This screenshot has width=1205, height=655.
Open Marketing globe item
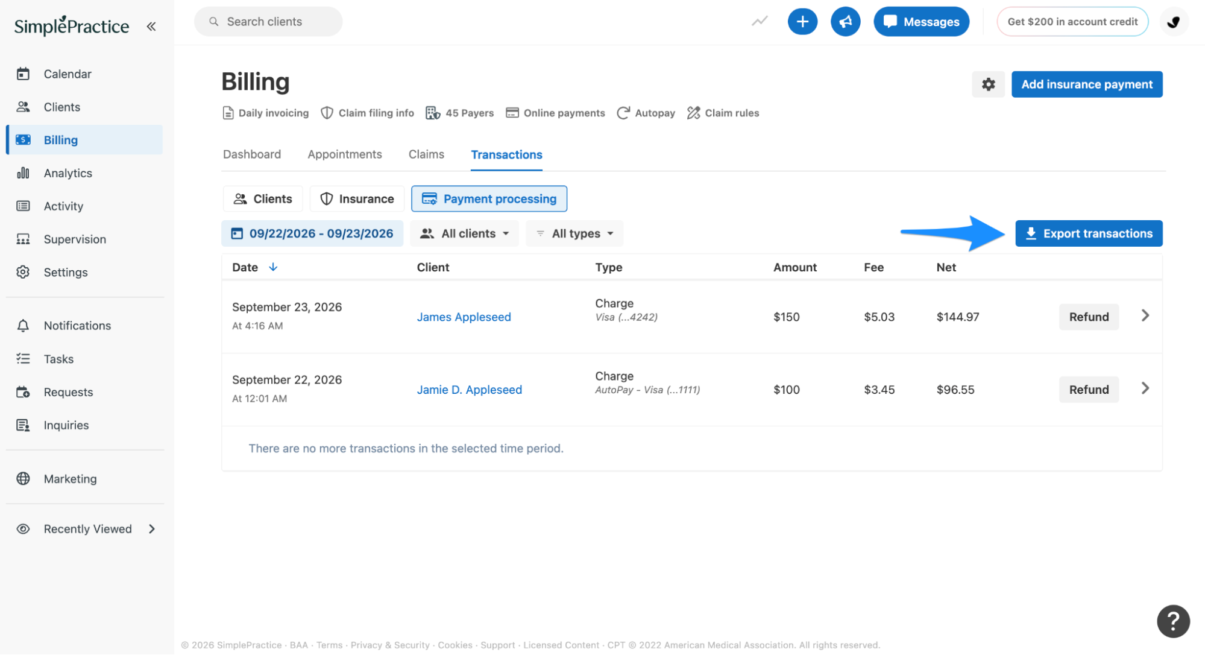tap(84, 479)
